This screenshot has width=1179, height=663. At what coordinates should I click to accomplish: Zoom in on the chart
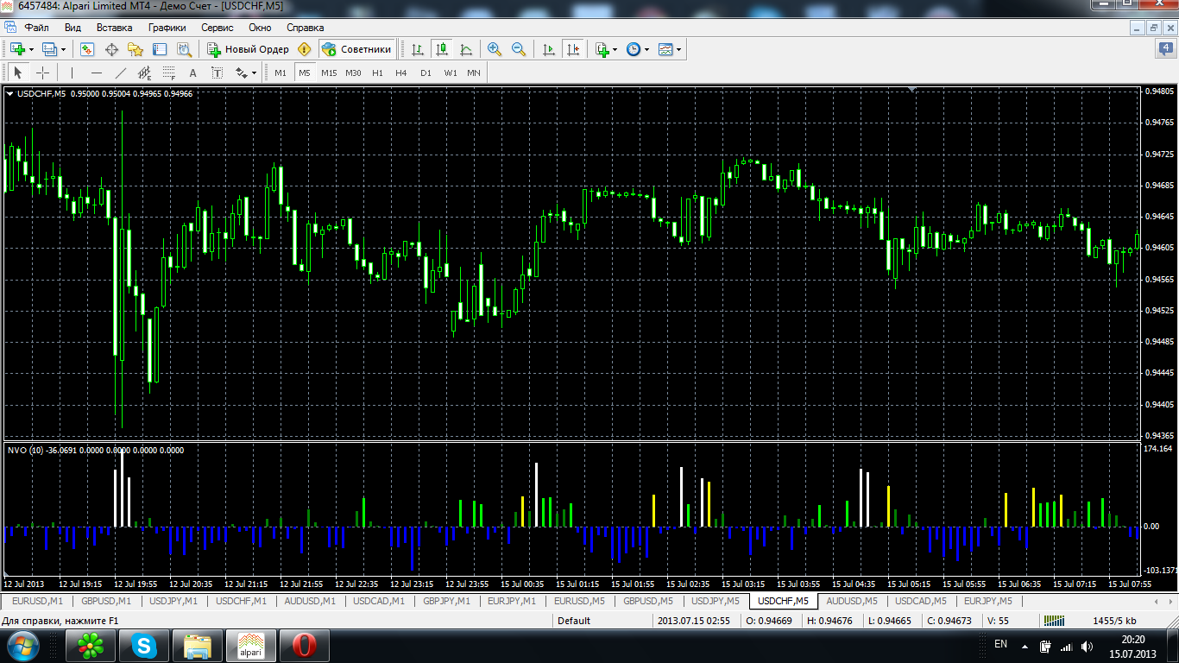coord(495,49)
